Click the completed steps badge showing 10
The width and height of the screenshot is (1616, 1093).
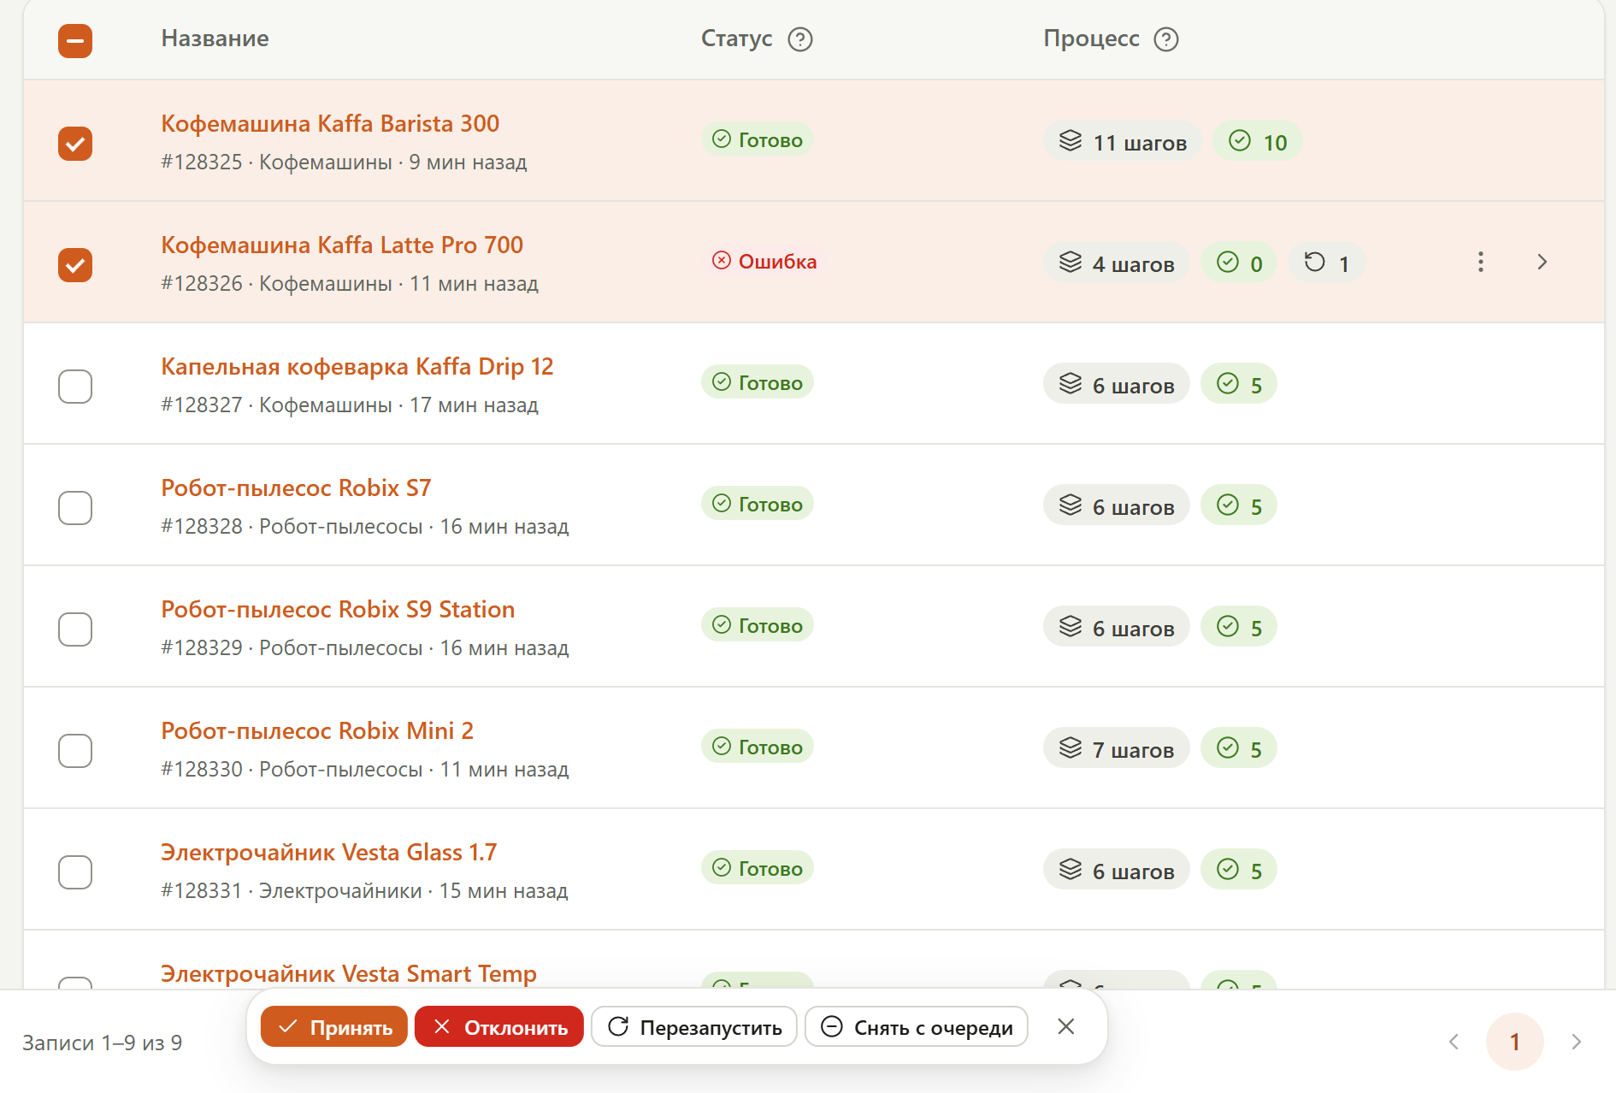(x=1258, y=141)
